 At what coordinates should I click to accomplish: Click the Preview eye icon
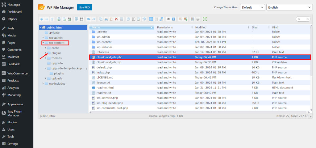coord(168,19)
